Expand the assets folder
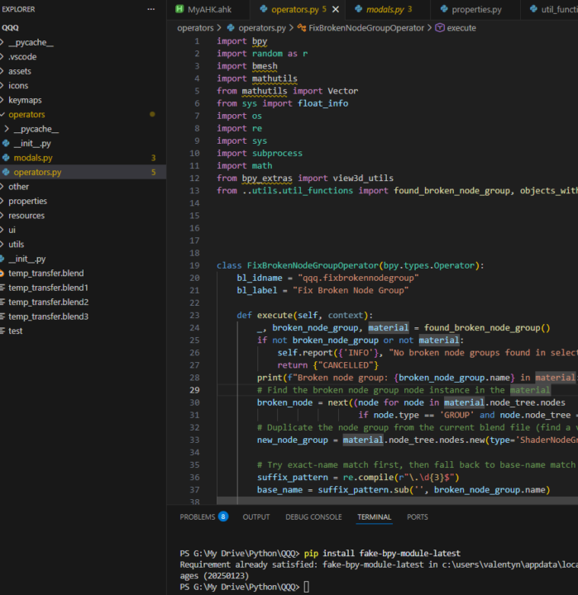This screenshot has height=595, width=578. click(83, 71)
